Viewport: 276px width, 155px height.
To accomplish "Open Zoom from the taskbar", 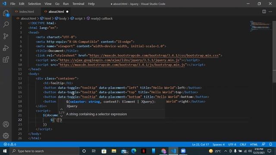I will 183,151.
